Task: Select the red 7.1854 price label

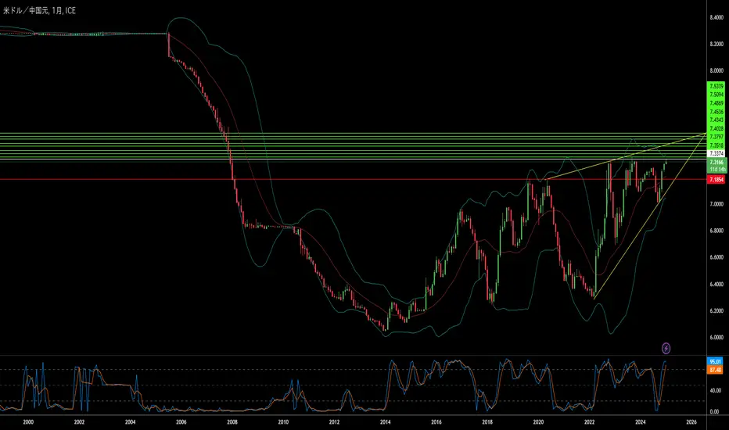Action: click(715, 180)
